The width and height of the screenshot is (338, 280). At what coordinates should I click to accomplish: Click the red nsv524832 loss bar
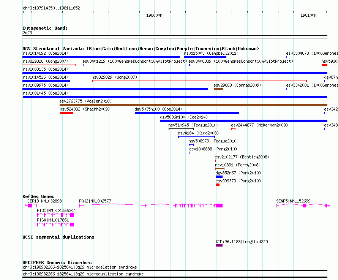[x=66, y=113]
